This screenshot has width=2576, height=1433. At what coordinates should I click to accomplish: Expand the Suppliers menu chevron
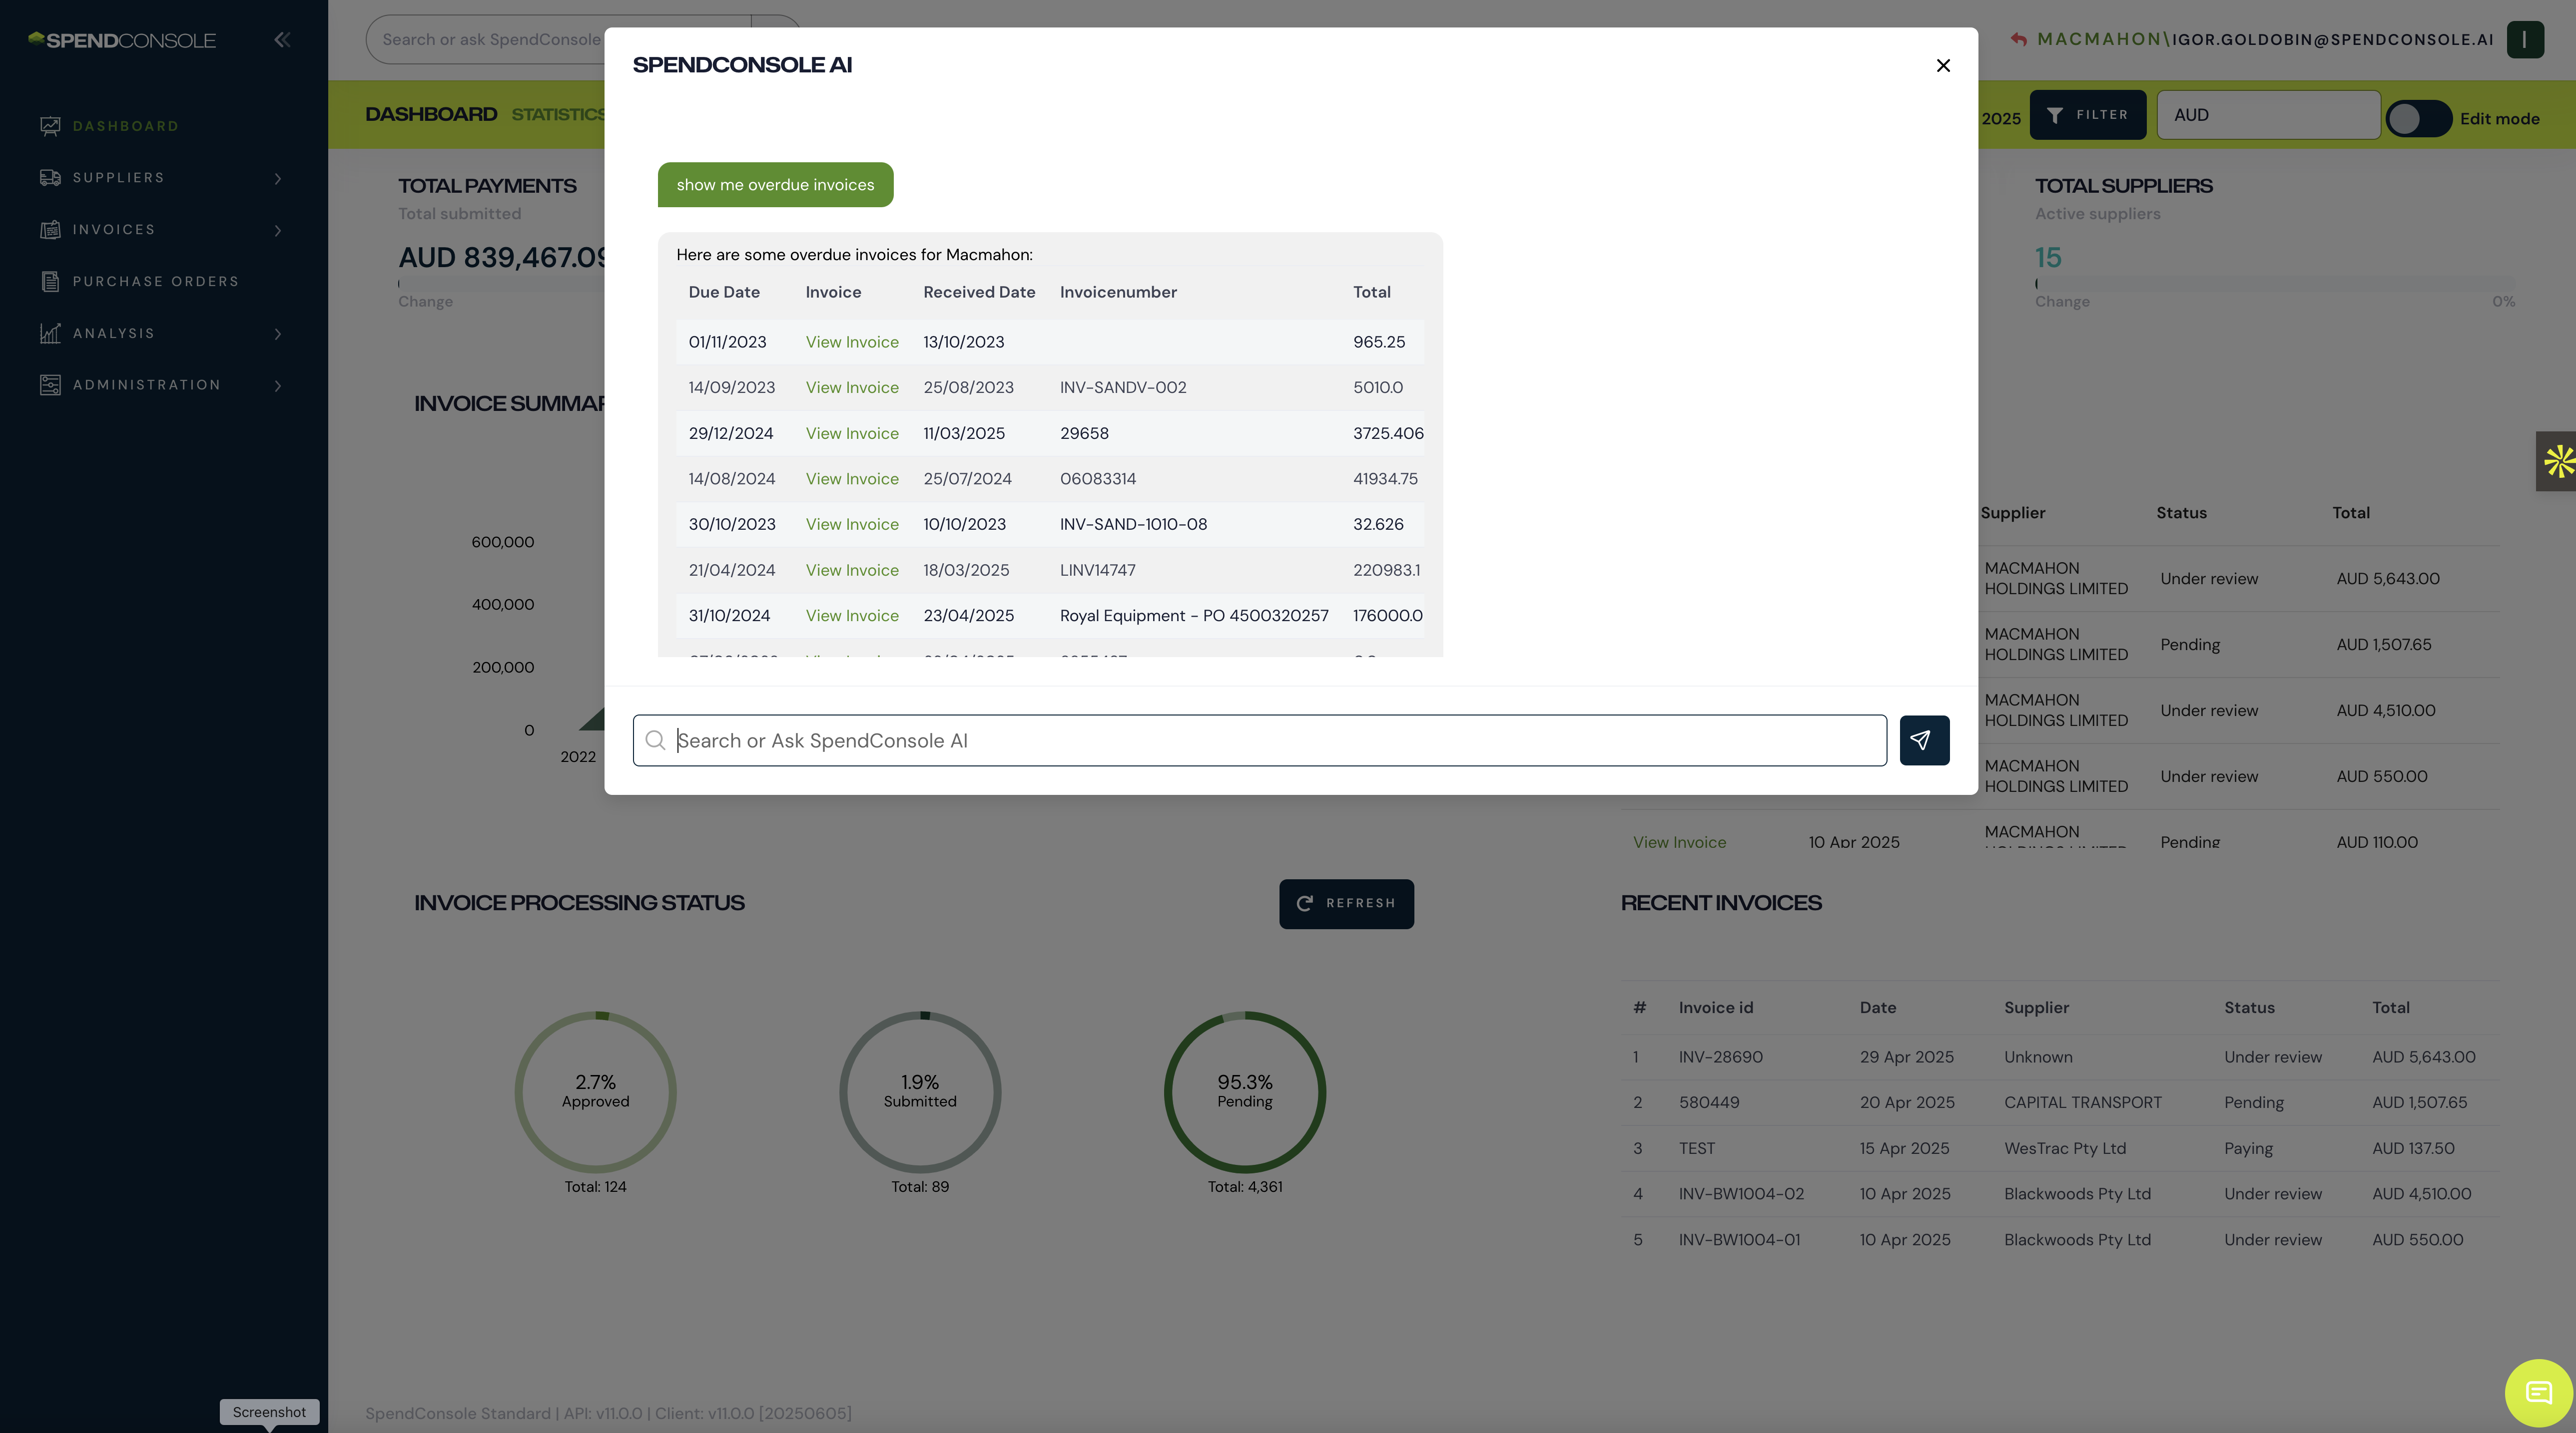click(278, 179)
